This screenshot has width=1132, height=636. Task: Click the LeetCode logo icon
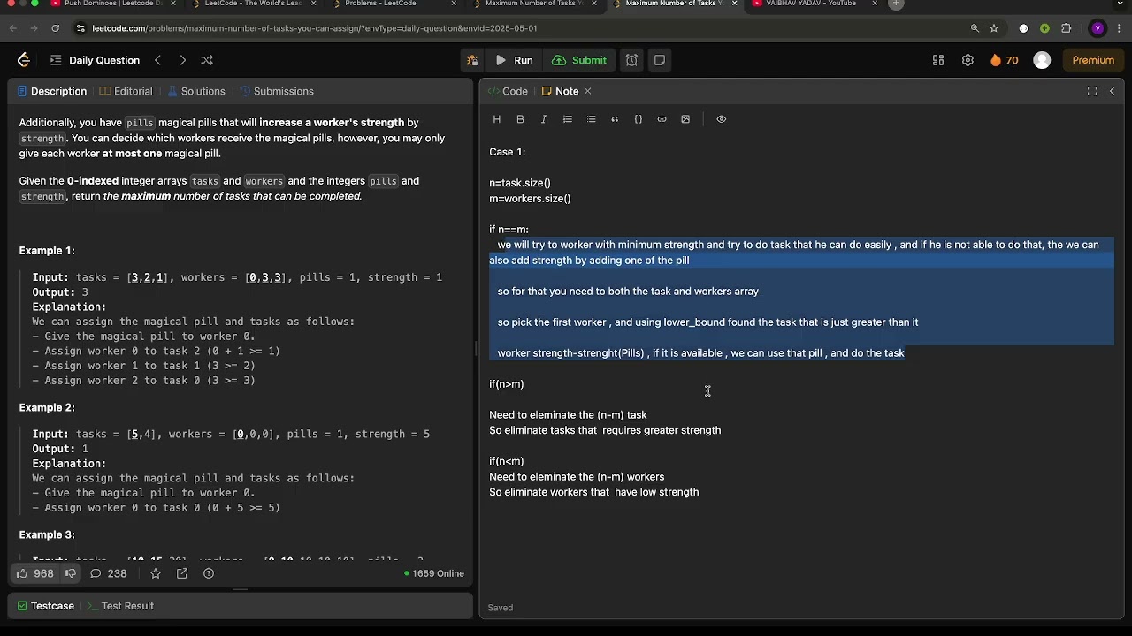coord(24,60)
